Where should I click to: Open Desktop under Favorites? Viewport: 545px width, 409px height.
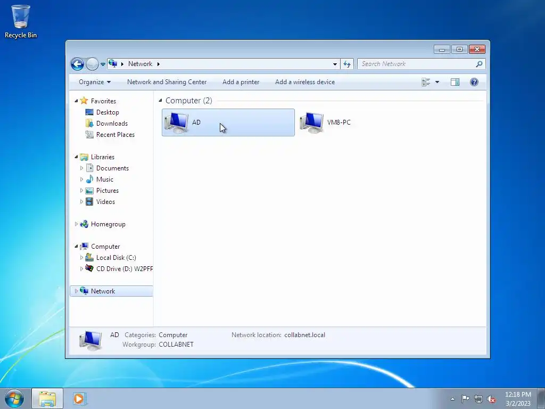point(108,112)
